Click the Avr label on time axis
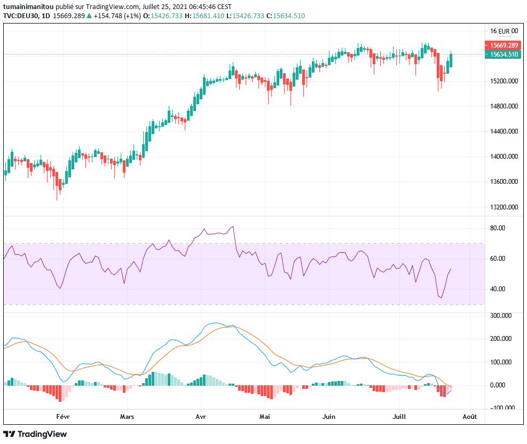This screenshot has height=444, width=527. [201, 417]
